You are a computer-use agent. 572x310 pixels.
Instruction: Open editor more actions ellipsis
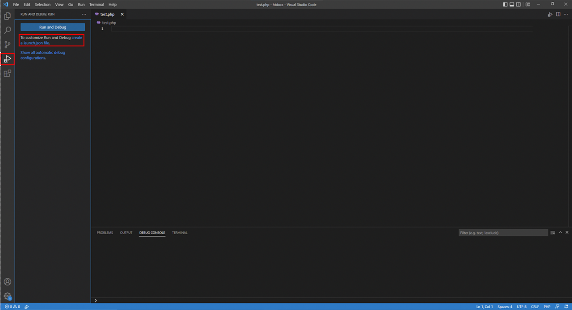tap(566, 14)
